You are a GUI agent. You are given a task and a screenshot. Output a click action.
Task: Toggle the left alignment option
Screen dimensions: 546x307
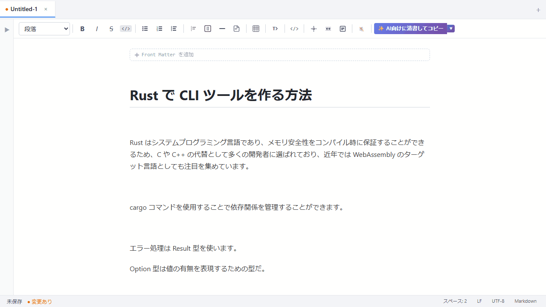193,29
